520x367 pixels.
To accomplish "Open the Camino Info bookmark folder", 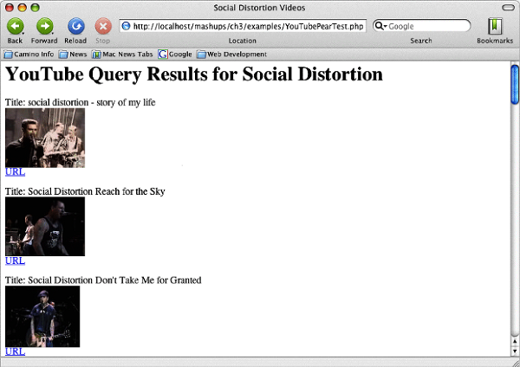I will pyautogui.click(x=29, y=55).
